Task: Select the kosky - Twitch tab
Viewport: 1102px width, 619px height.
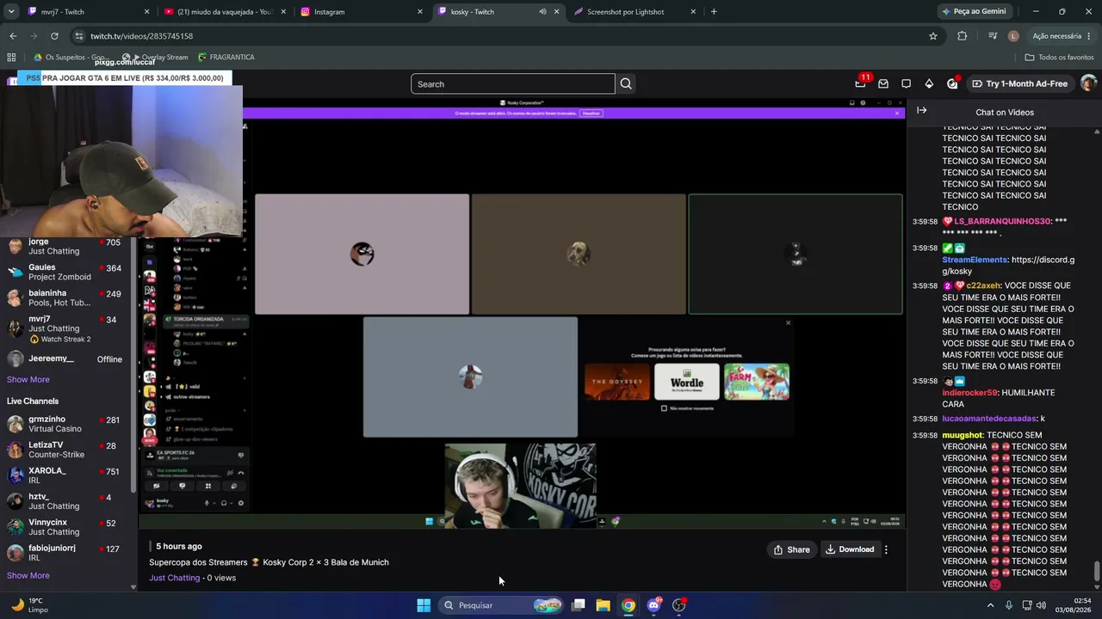Action: 498,12
